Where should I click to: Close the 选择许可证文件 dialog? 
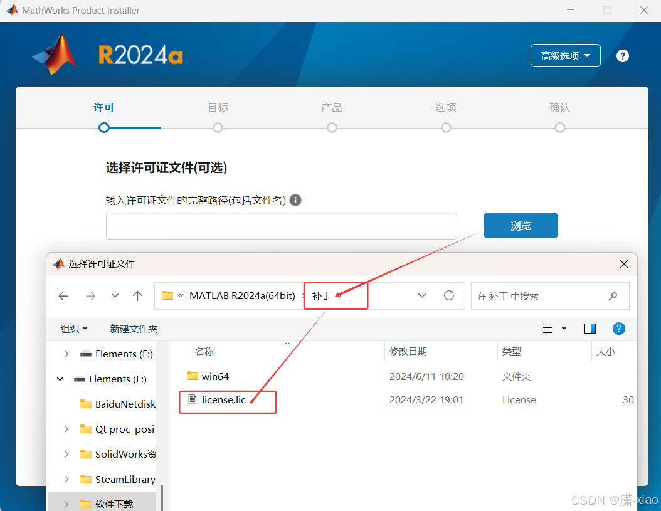pos(624,264)
